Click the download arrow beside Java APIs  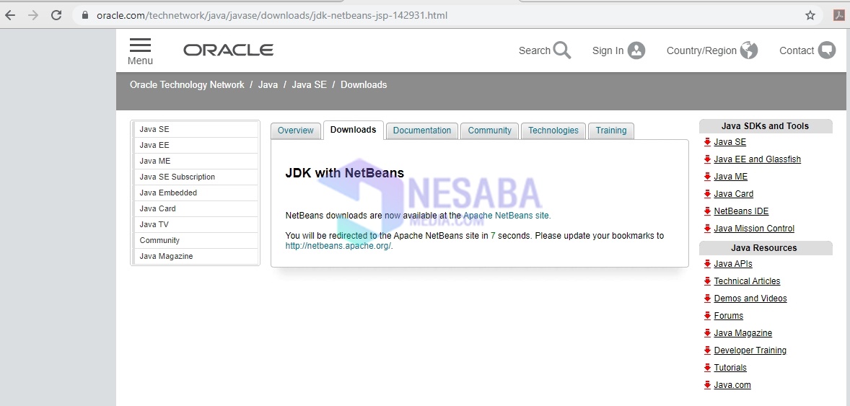[707, 264]
